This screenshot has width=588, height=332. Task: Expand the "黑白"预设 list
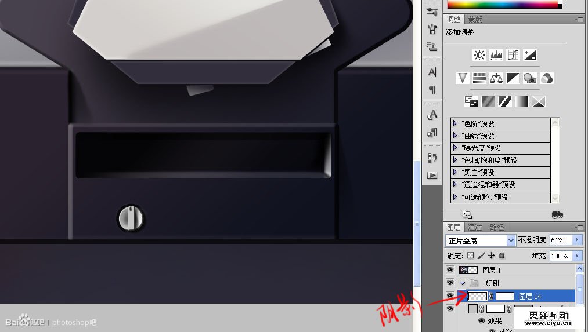click(x=455, y=172)
